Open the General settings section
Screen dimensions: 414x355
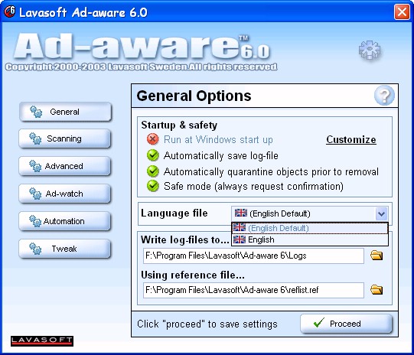point(66,112)
